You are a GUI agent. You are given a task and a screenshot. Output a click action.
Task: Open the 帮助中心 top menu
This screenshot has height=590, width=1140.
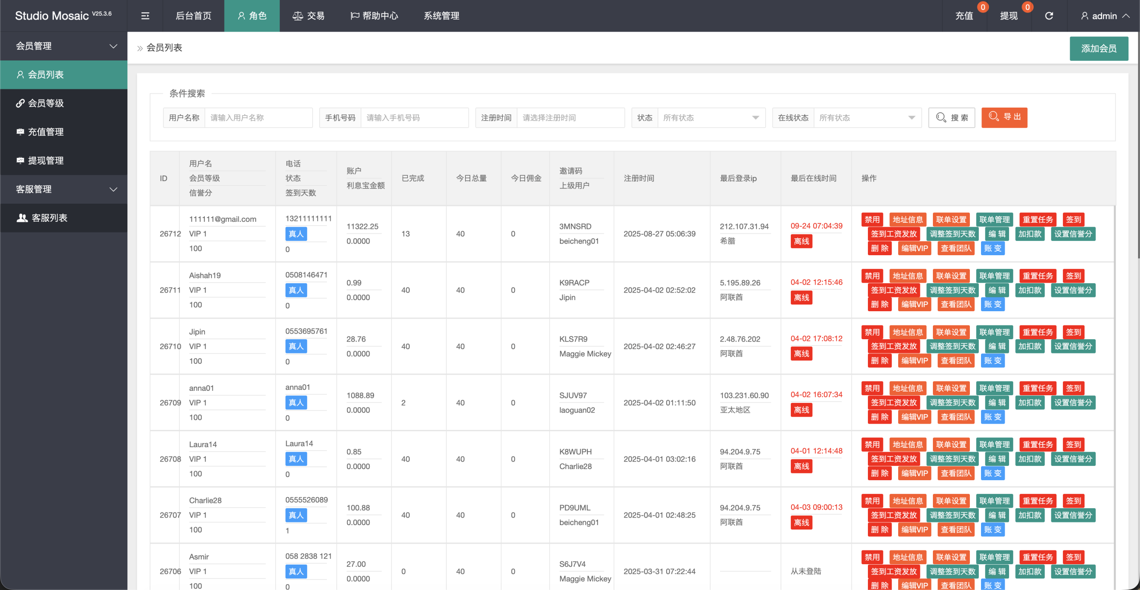(374, 16)
